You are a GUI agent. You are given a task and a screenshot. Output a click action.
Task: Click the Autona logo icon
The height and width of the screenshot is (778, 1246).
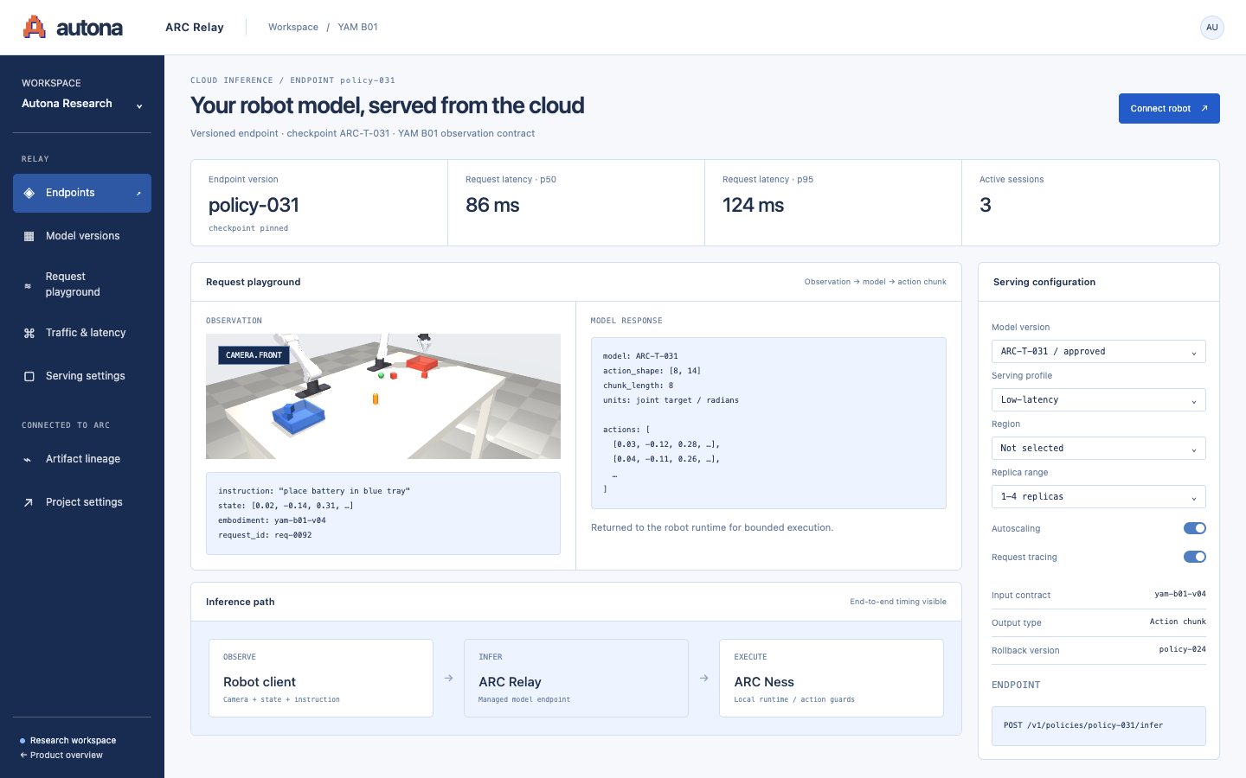pos(35,27)
